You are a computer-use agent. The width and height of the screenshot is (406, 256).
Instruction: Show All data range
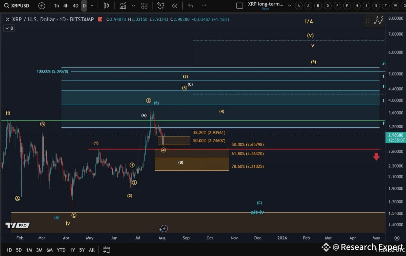pyautogui.click(x=92, y=250)
